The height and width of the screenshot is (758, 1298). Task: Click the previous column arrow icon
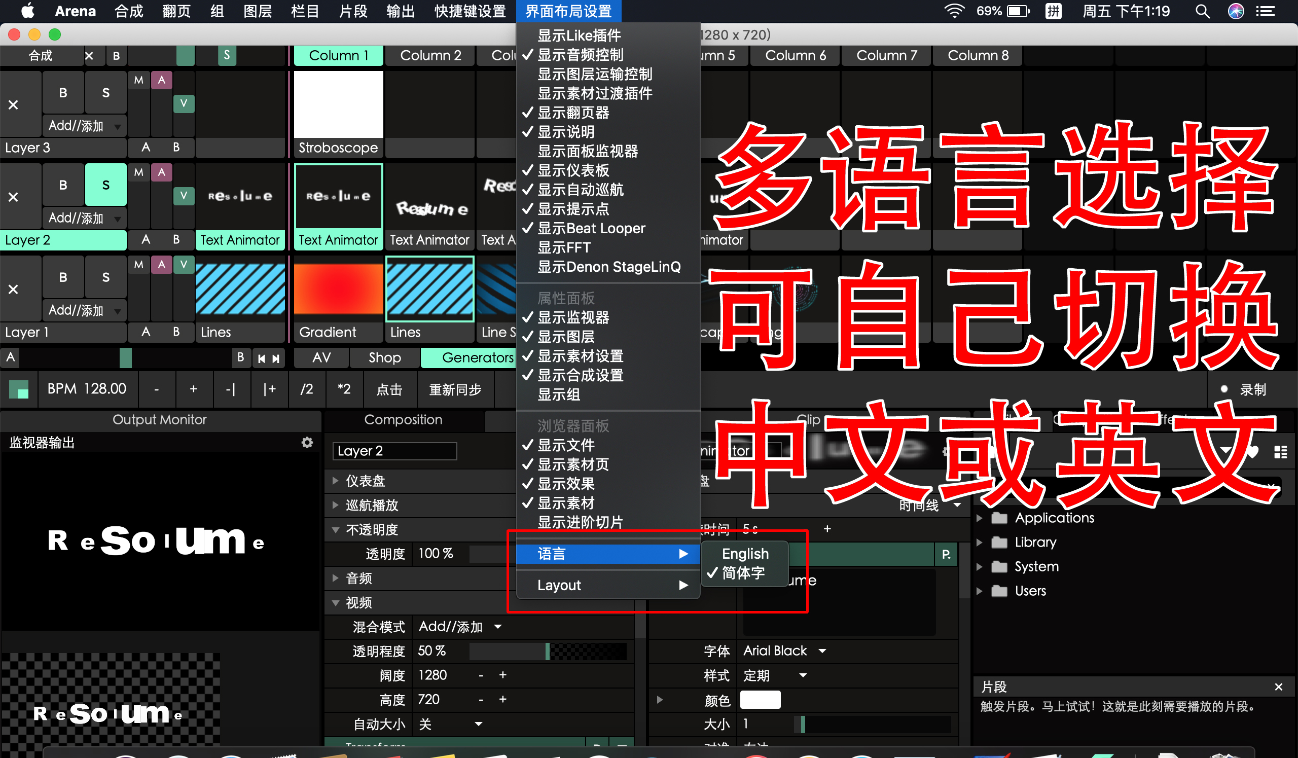[x=262, y=358]
